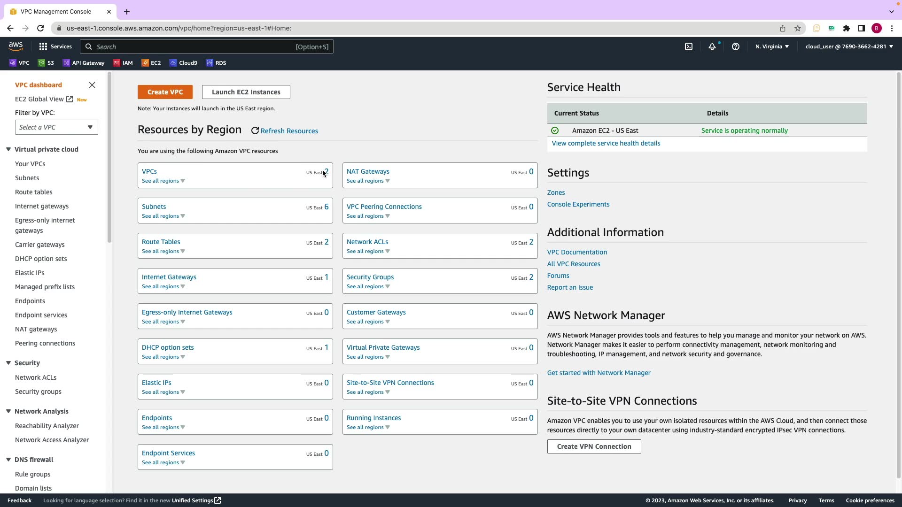Open the CloudShell terminal icon
The image size is (902, 507).
(689, 46)
